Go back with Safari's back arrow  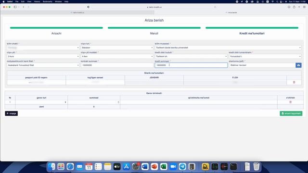[x=24, y=7]
